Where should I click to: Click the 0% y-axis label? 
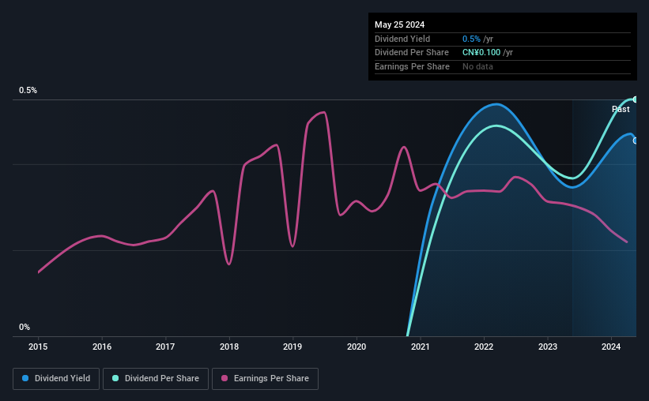point(25,328)
